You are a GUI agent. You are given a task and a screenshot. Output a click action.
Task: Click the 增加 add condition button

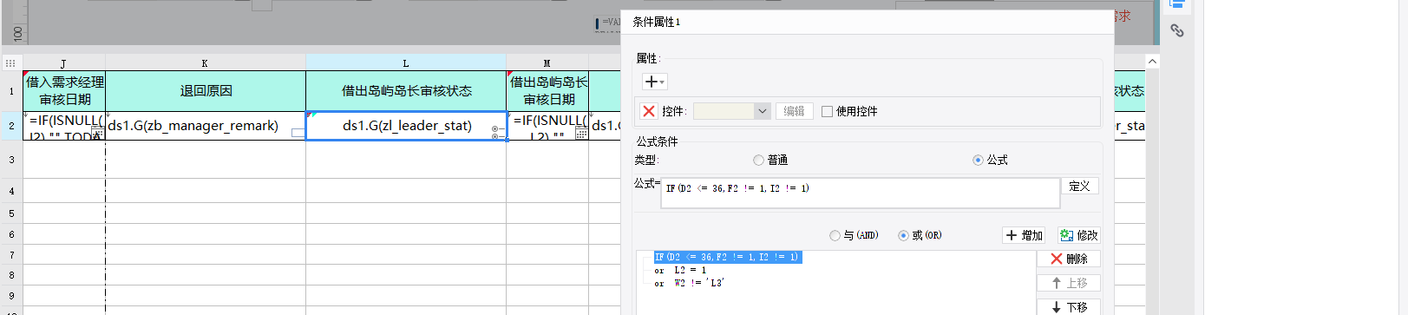[x=1024, y=235]
